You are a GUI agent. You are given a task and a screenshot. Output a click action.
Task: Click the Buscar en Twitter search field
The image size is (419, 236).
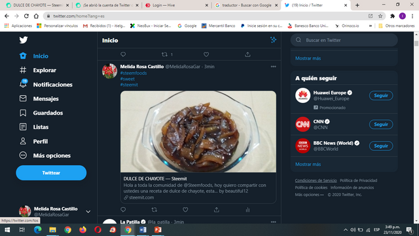coord(344,40)
